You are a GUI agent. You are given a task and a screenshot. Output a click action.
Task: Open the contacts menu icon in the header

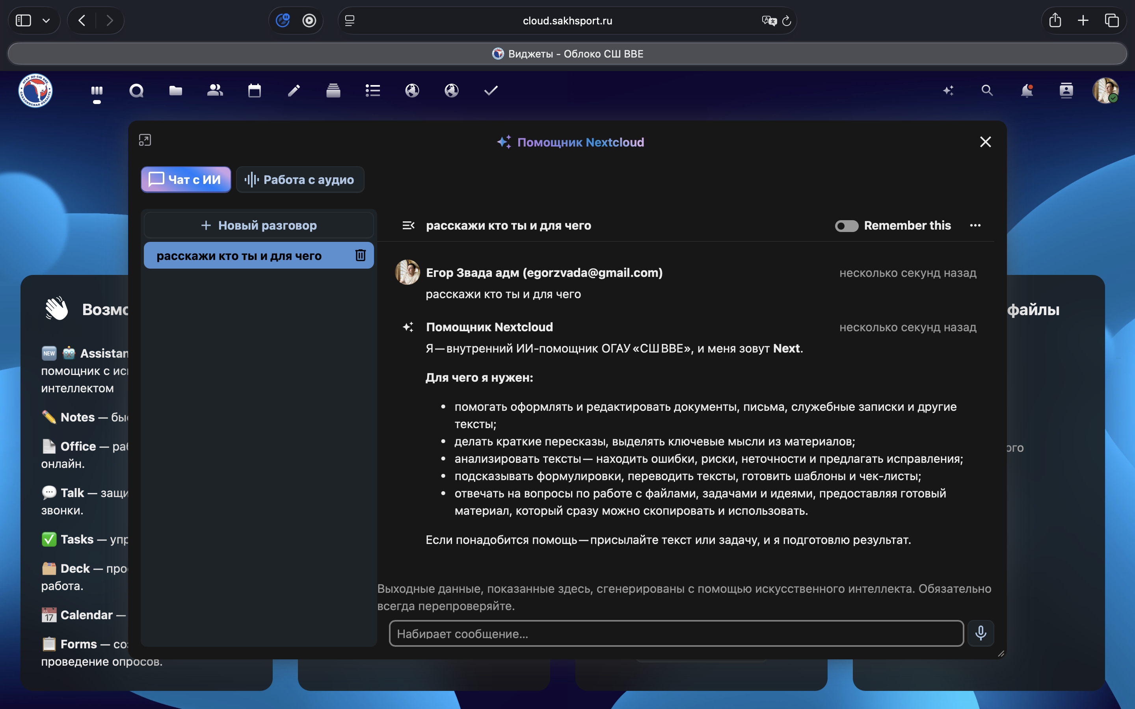(x=1066, y=91)
